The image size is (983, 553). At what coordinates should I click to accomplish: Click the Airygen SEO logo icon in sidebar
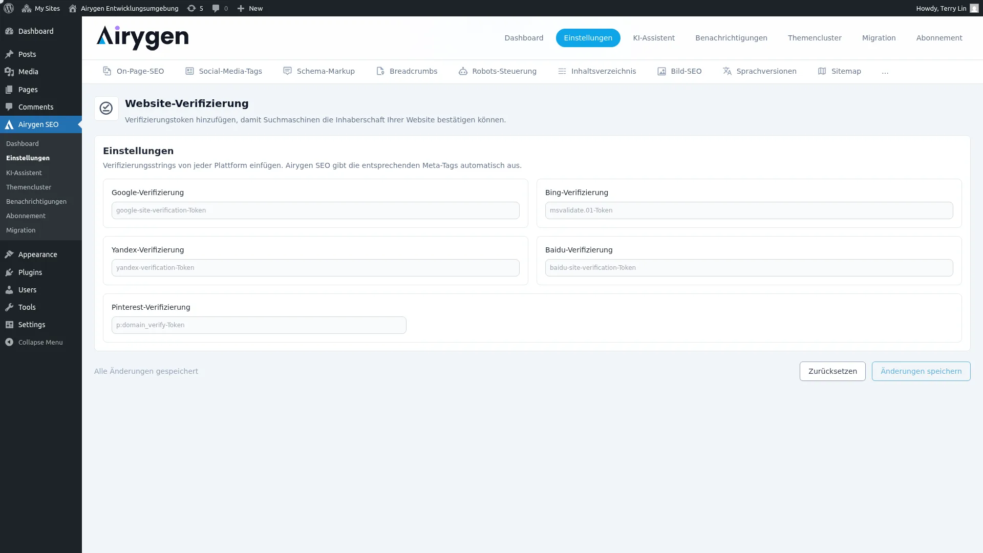click(x=9, y=124)
